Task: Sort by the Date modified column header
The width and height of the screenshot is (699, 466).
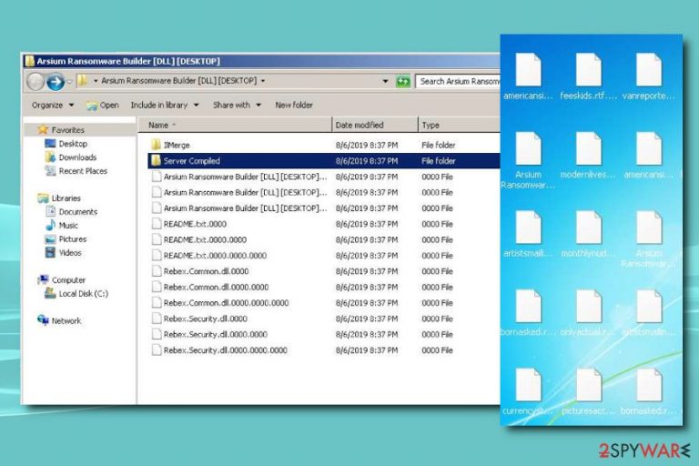Action: [375, 126]
